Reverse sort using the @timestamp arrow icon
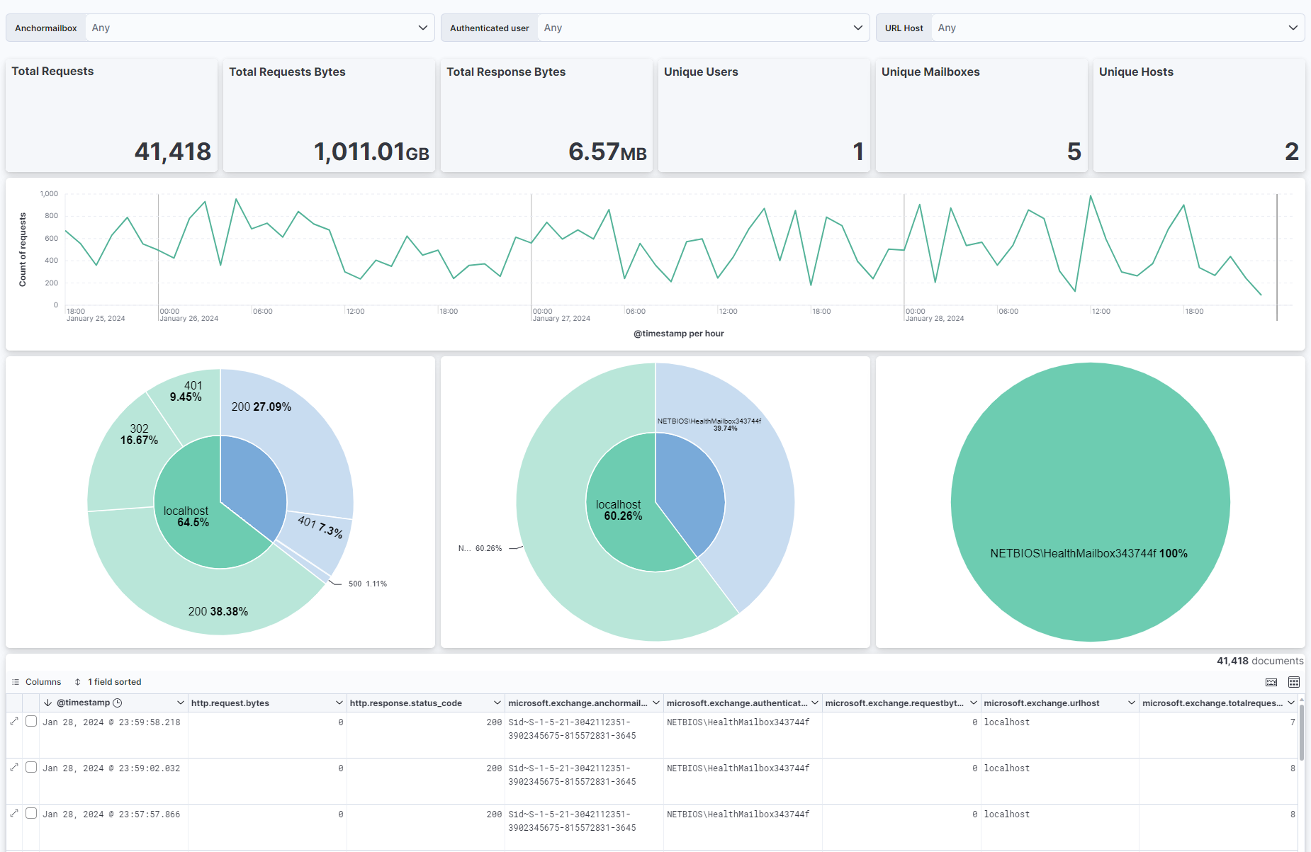The width and height of the screenshot is (1311, 852). point(48,703)
